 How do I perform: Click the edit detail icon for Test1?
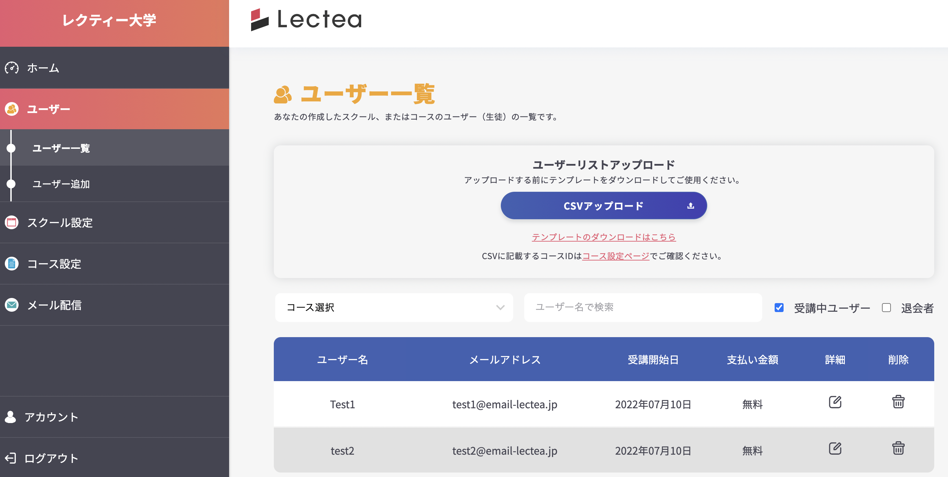[834, 402]
